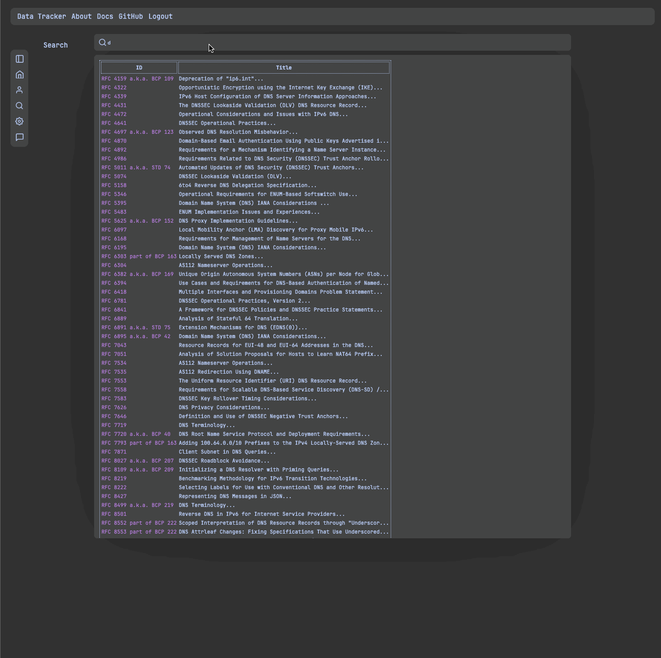Open the Home icon in the sidebar
Screen dimensions: 661x658
coord(19,74)
